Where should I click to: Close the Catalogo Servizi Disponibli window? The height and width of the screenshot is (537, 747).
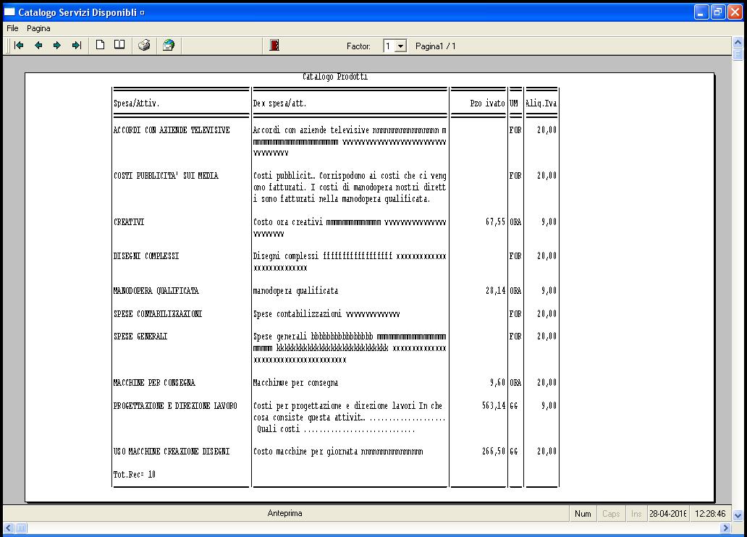735,12
